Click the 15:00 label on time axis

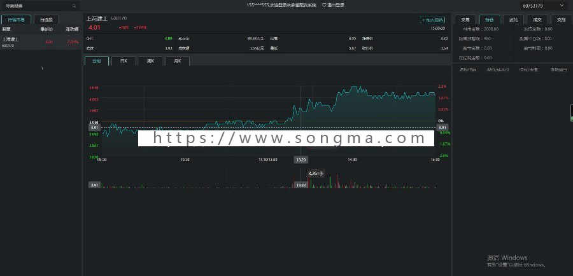pyautogui.click(x=434, y=160)
